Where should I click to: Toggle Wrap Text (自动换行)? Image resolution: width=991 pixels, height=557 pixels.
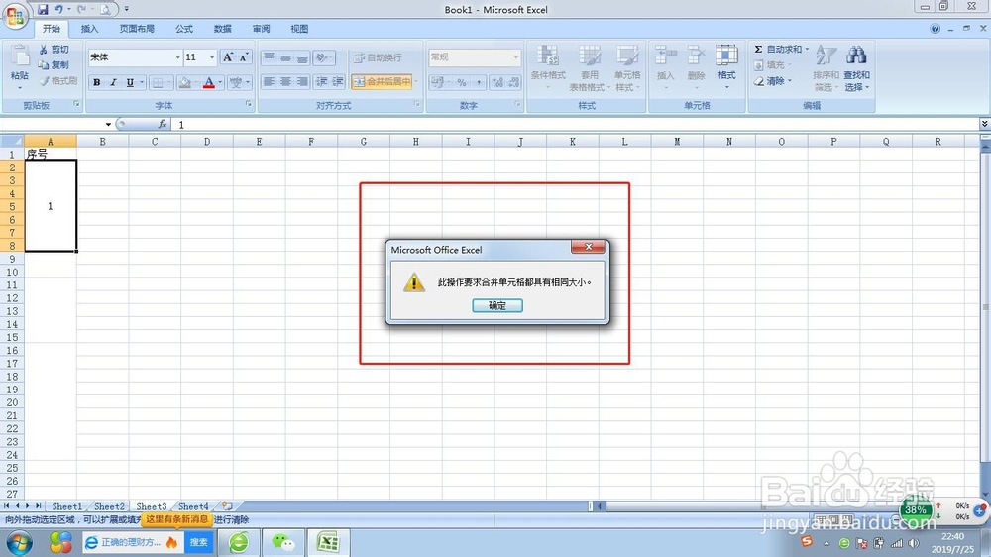point(378,57)
